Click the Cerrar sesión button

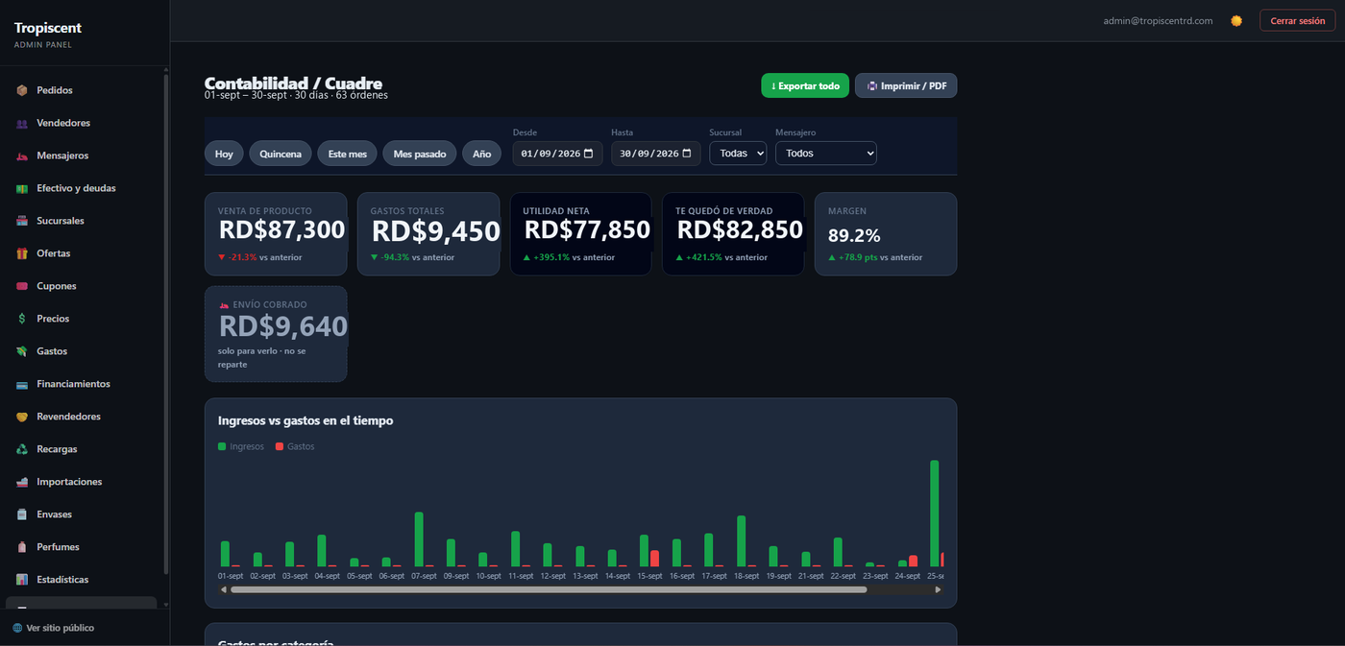pos(1297,20)
